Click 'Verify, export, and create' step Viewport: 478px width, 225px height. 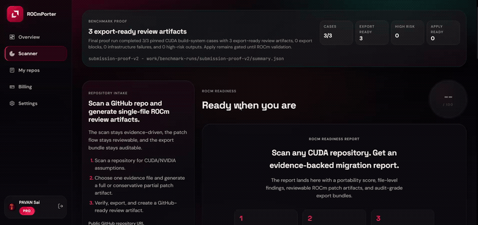pyautogui.click(x=135, y=207)
